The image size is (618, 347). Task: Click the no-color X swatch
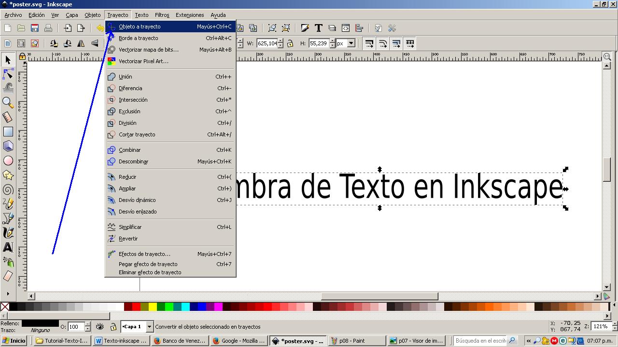pyautogui.click(x=5, y=307)
